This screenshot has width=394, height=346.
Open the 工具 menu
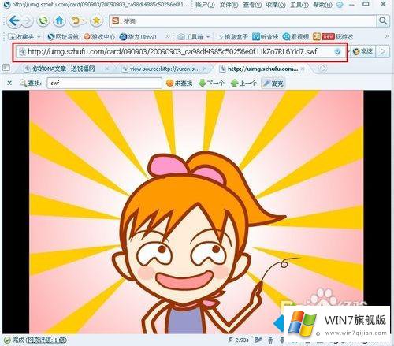299,5
